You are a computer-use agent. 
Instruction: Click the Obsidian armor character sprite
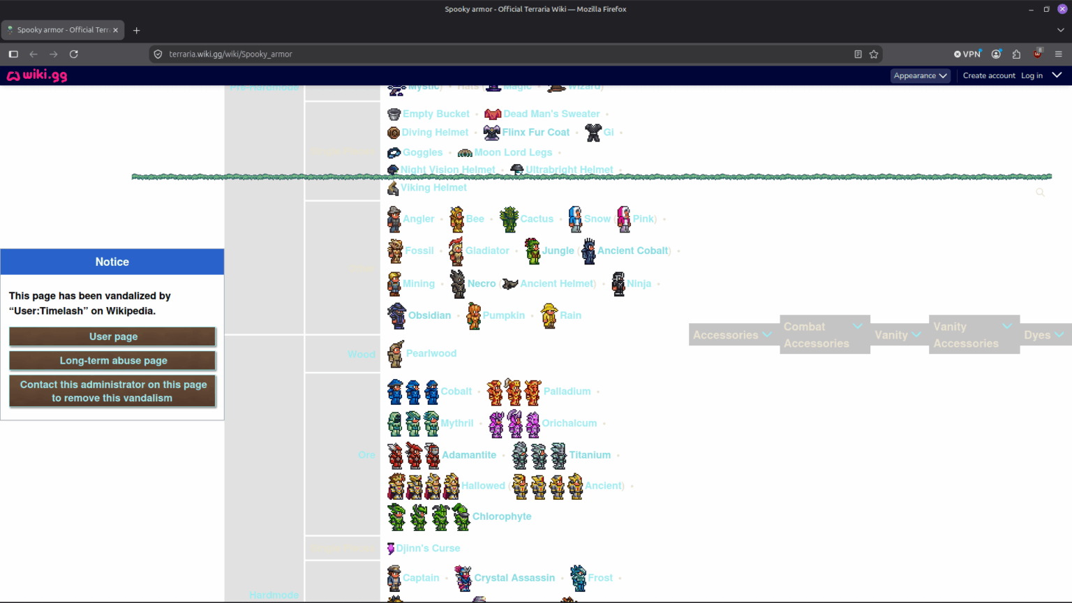397,315
